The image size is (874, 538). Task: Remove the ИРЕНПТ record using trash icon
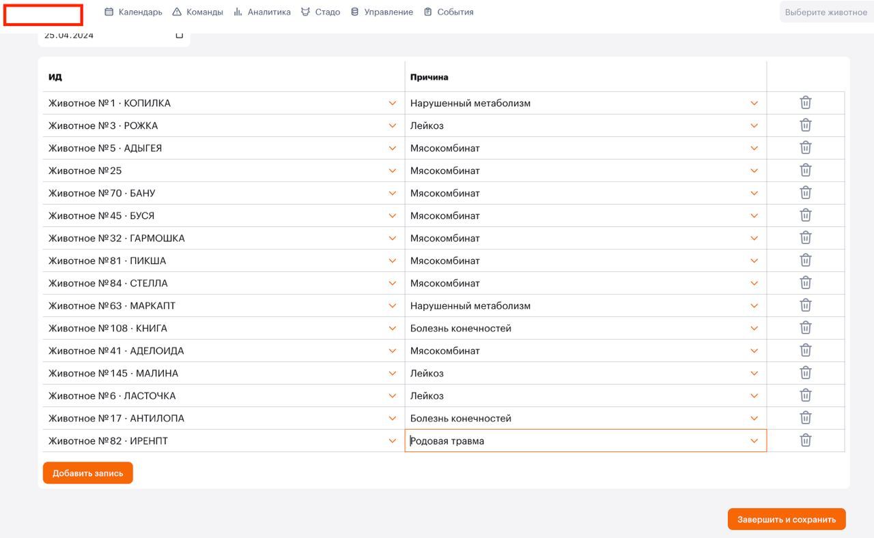tap(806, 440)
